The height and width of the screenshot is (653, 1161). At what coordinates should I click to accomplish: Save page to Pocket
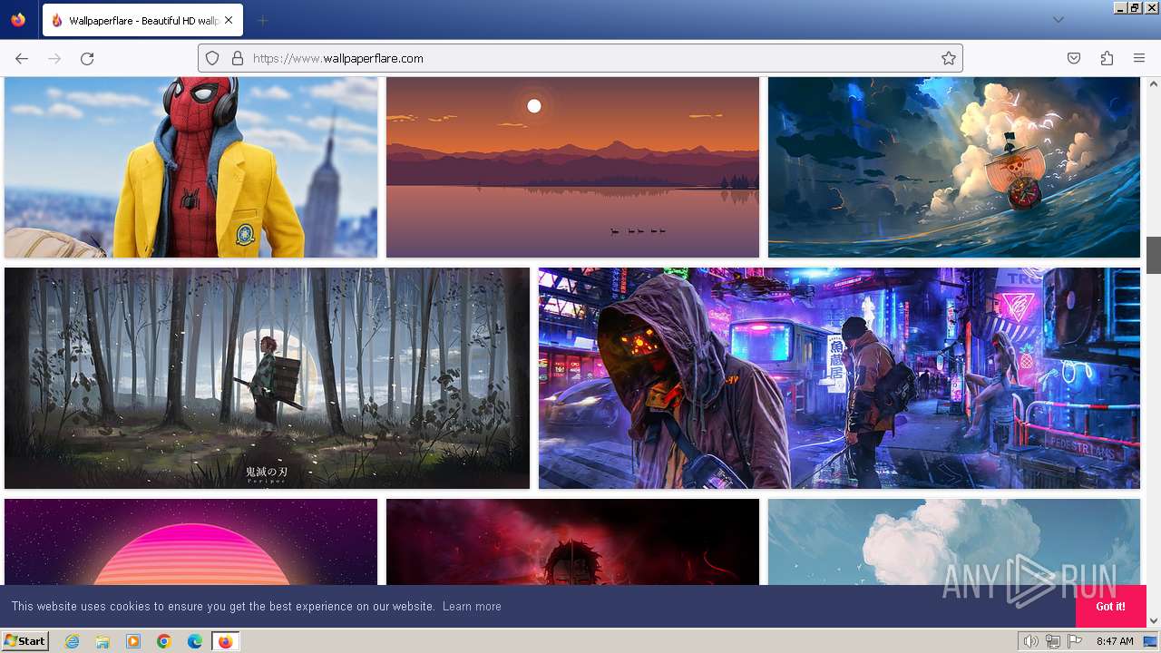click(x=1074, y=58)
